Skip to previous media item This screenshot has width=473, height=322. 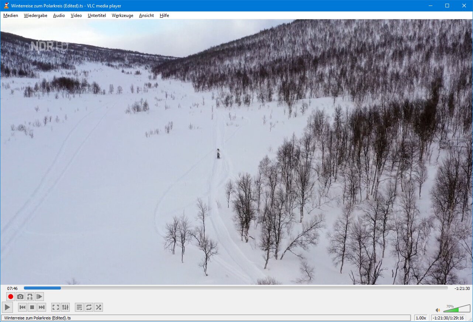[x=23, y=307]
